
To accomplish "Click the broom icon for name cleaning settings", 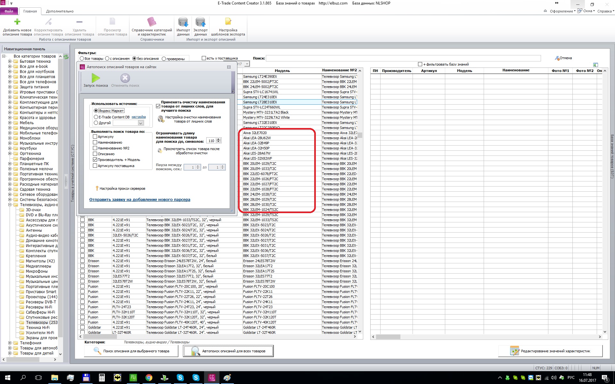I will pyautogui.click(x=161, y=119).
